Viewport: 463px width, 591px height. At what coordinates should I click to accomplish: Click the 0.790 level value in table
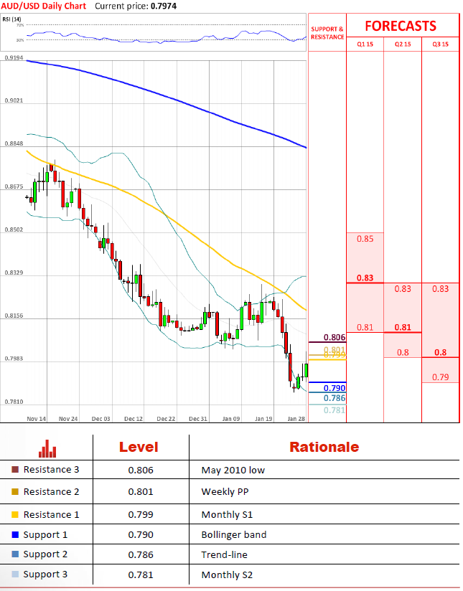[141, 535]
